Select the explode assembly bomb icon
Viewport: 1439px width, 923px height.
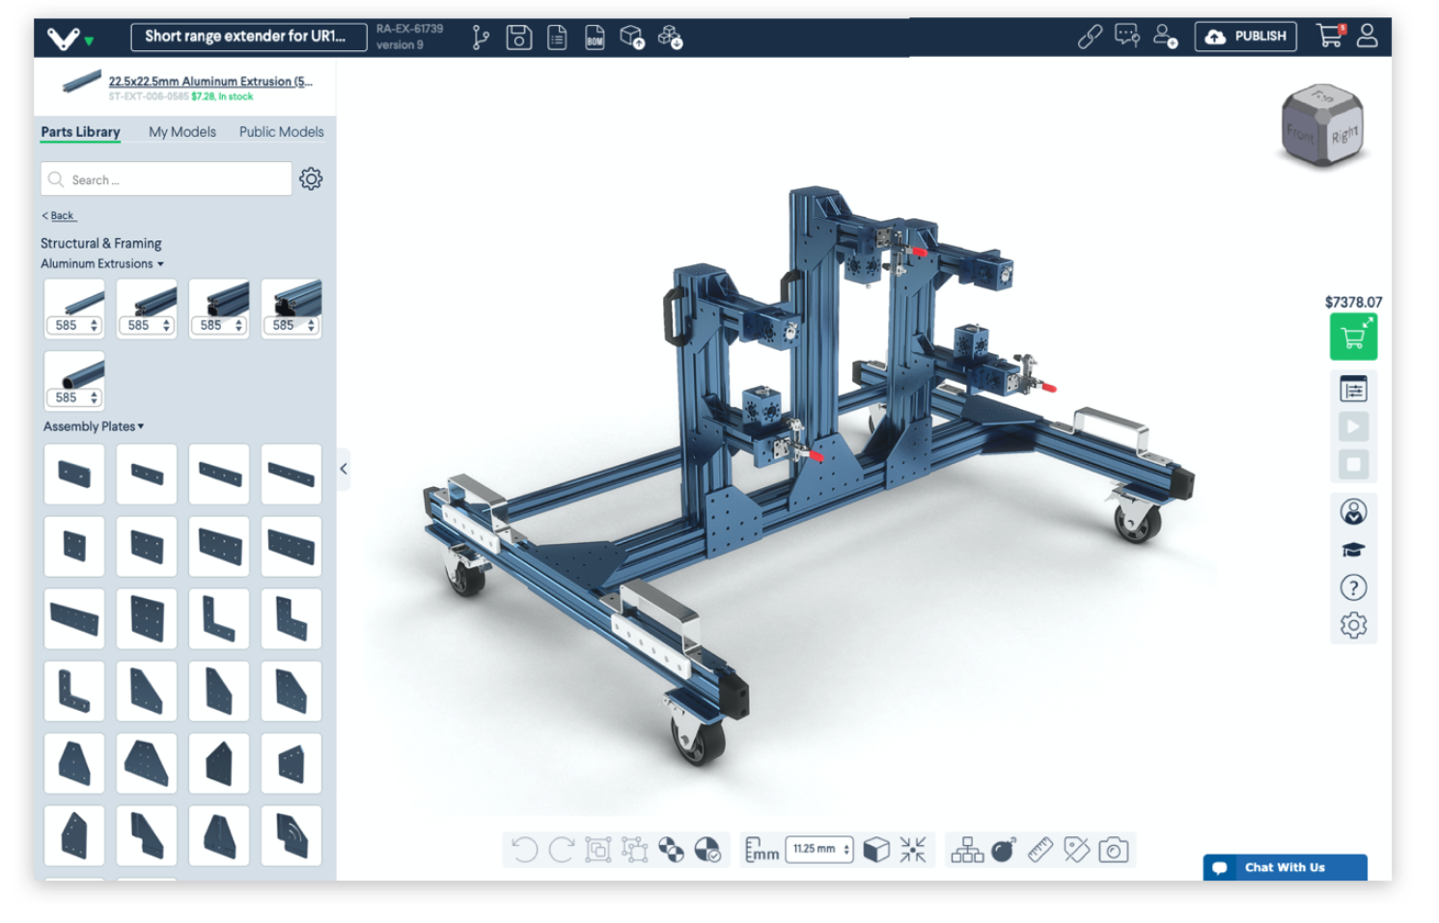(1004, 850)
